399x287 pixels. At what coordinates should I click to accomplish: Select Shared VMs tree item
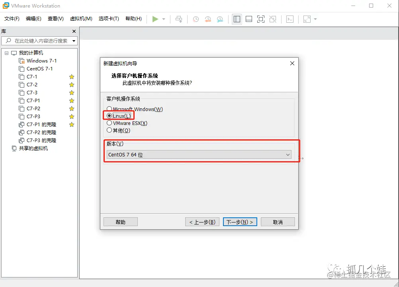30,148
